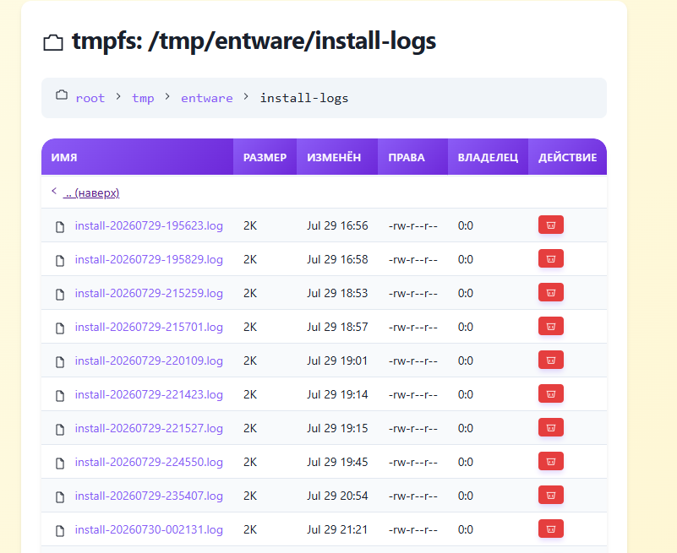Click the ИЗМЕНЁН column header
The width and height of the screenshot is (677, 553).
337,157
